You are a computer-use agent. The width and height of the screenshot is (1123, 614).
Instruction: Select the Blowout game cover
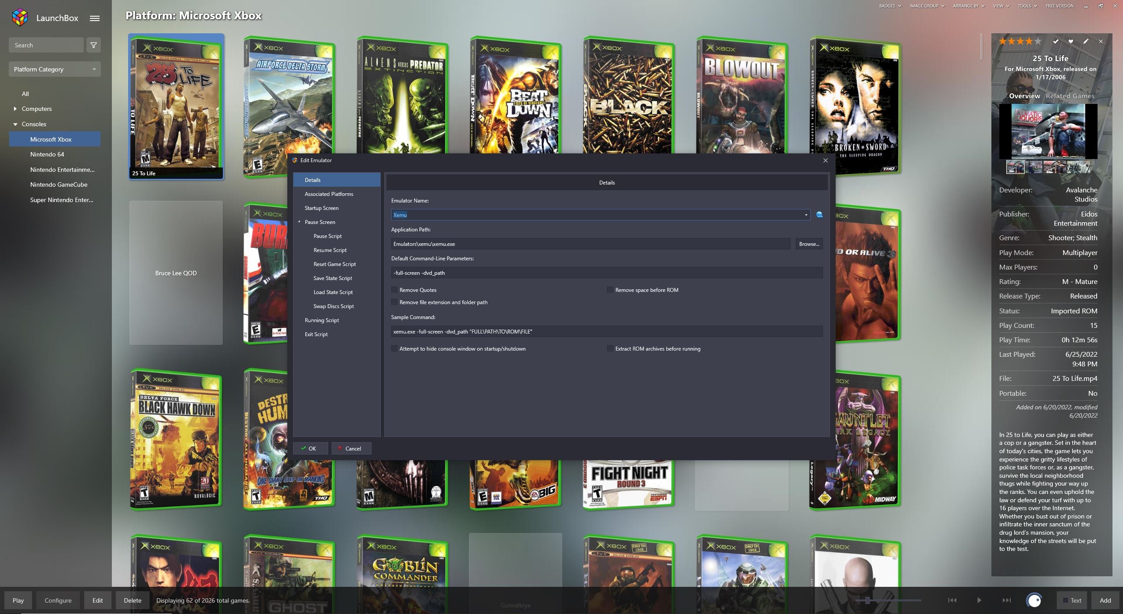[x=741, y=95]
